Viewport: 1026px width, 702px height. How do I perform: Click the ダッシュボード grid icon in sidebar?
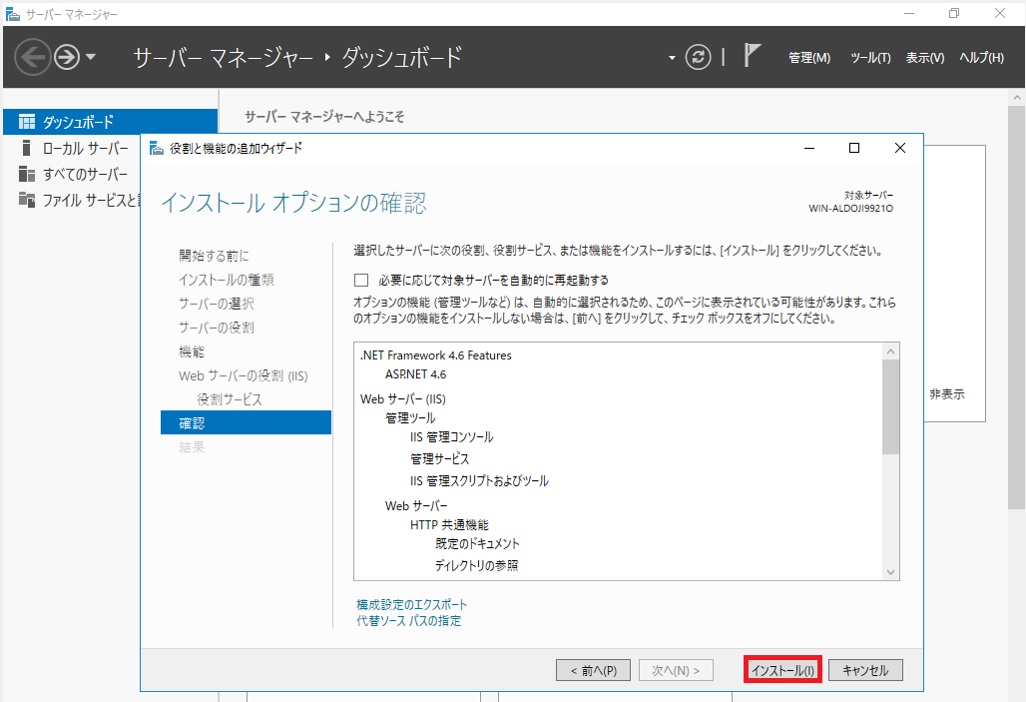click(x=27, y=122)
